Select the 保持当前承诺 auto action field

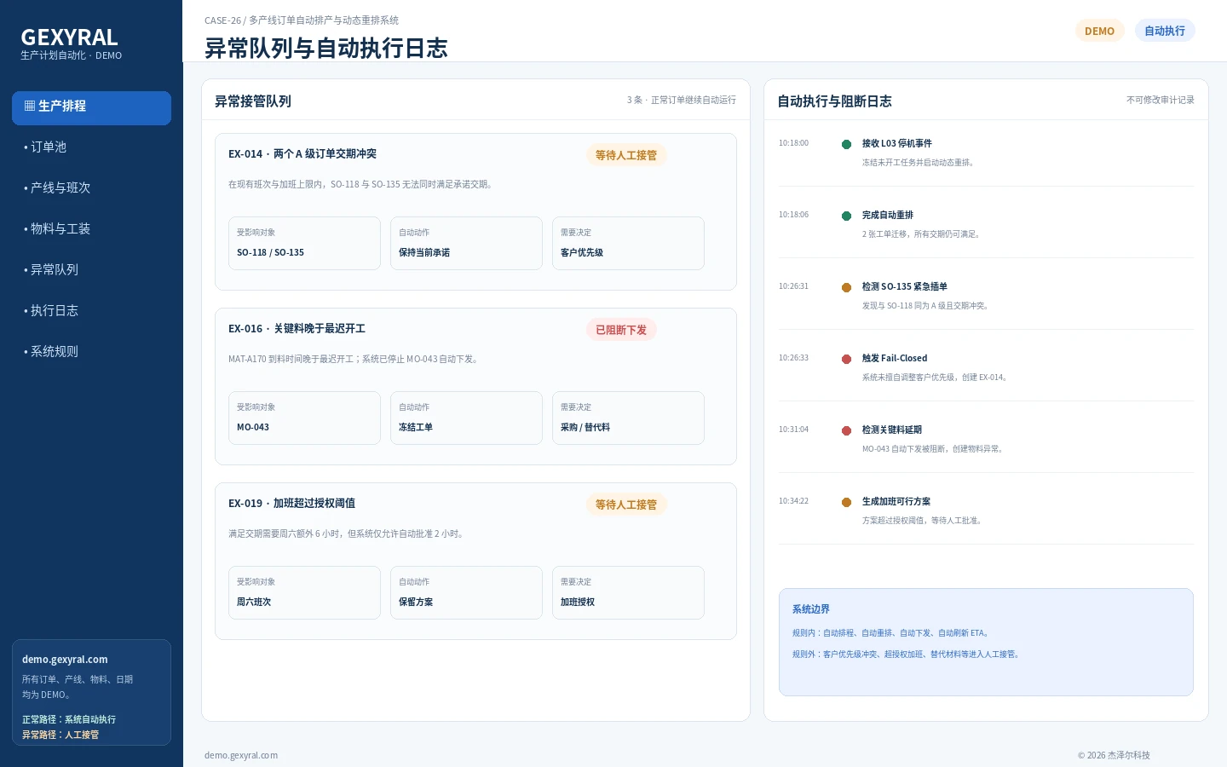pyautogui.click(x=466, y=243)
